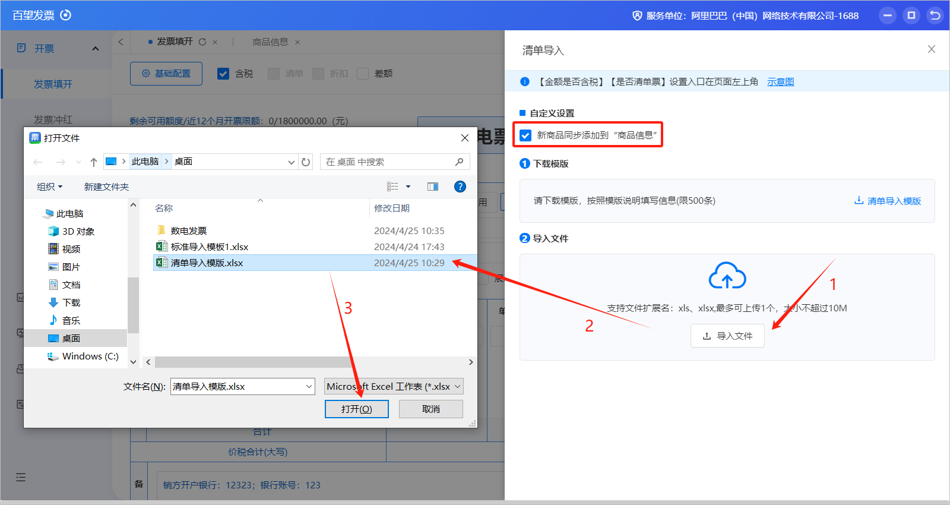
Task: Click the up one level arrow
Action: (93, 162)
